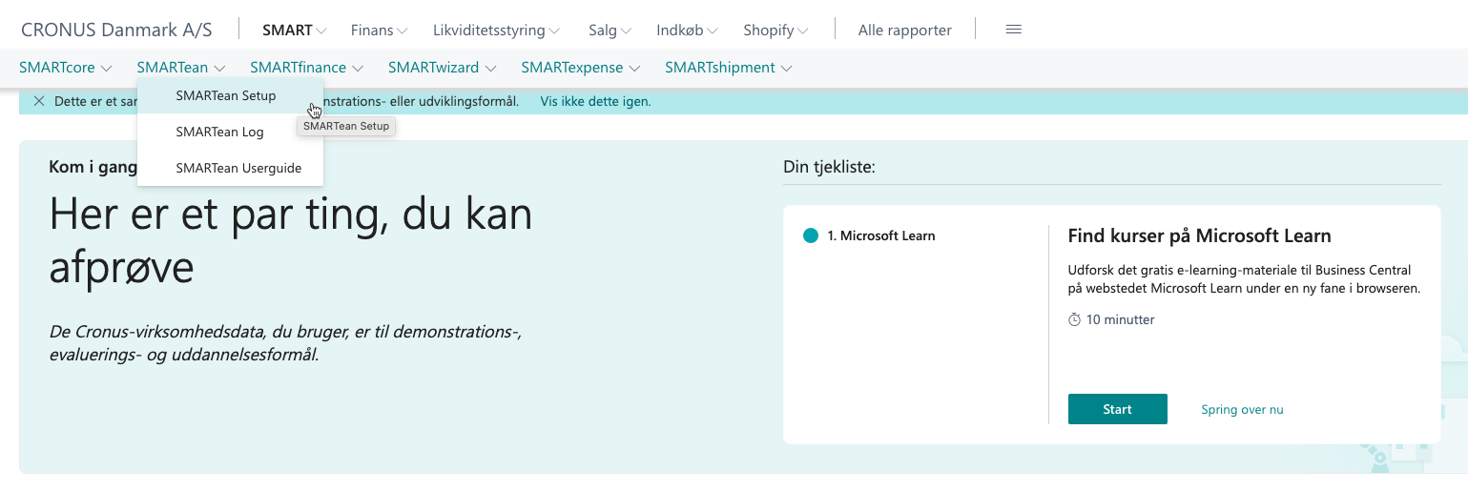The width and height of the screenshot is (1468, 491).
Task: Click the Microsoft Learn teal circle indicator
Action: click(x=811, y=235)
